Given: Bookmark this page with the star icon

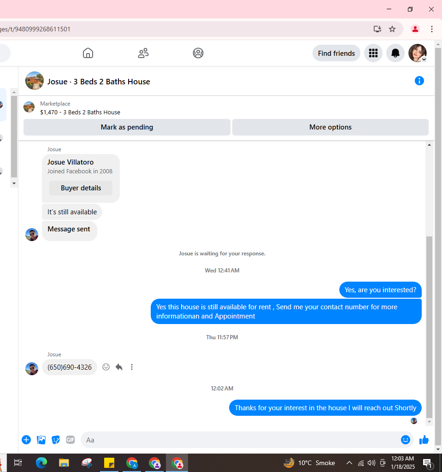Looking at the screenshot, I should click(x=392, y=29).
